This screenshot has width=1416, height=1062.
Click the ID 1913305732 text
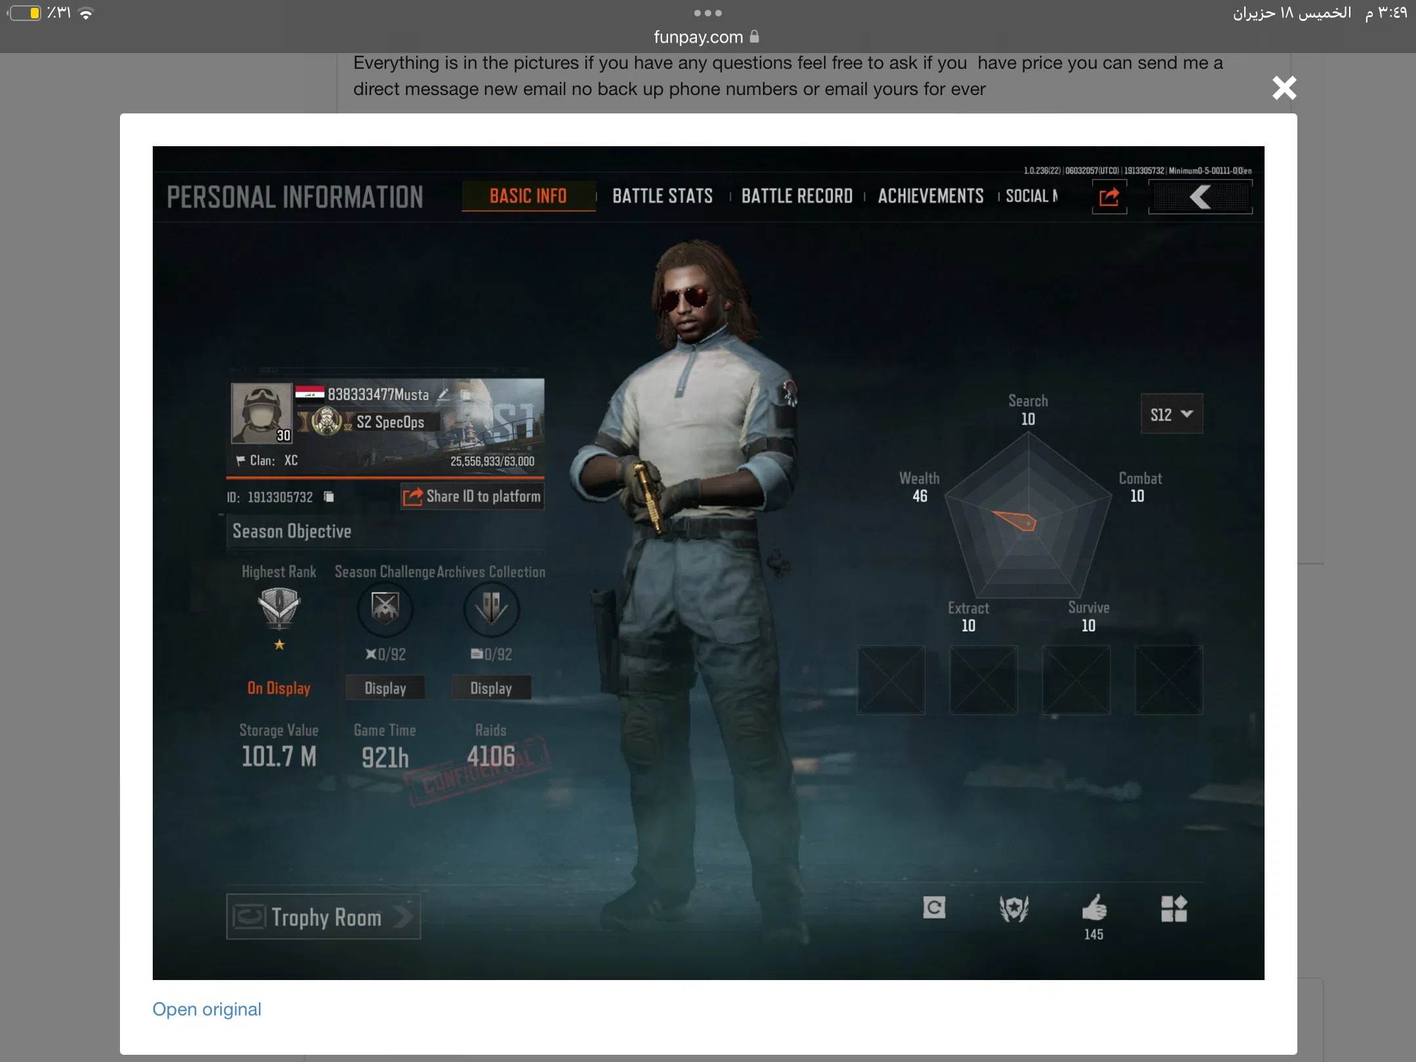[x=270, y=497]
